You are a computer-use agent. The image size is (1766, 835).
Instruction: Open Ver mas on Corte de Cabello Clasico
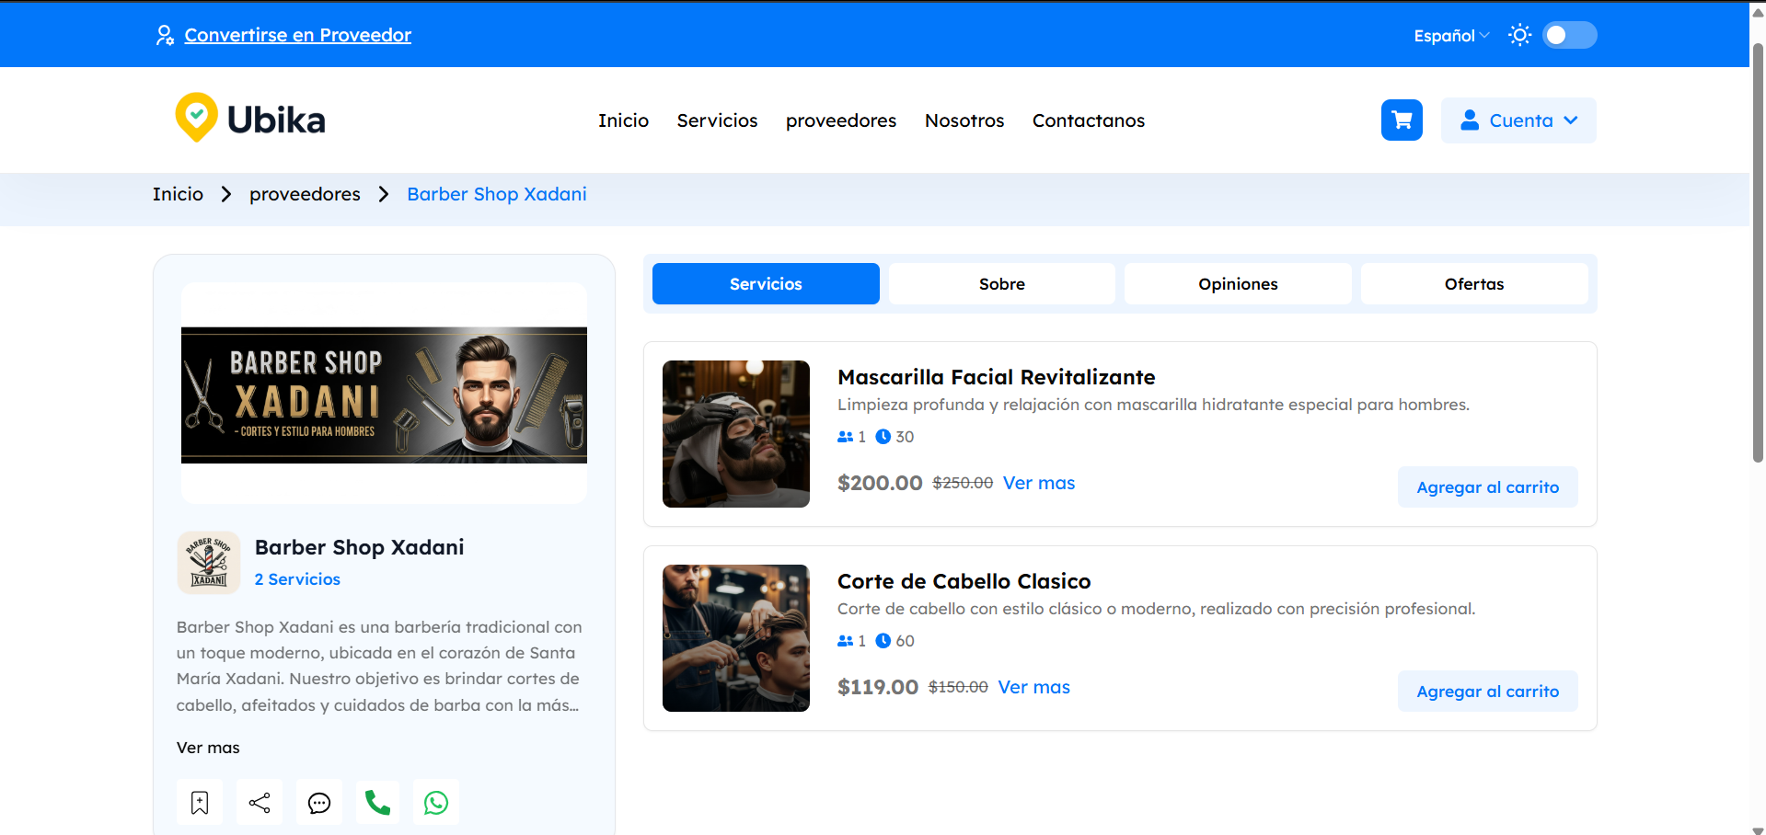1033,686
